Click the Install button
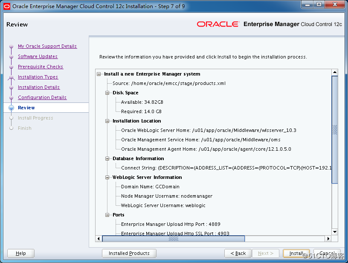Image resolution: width=348 pixels, height=263 pixels. [296, 253]
